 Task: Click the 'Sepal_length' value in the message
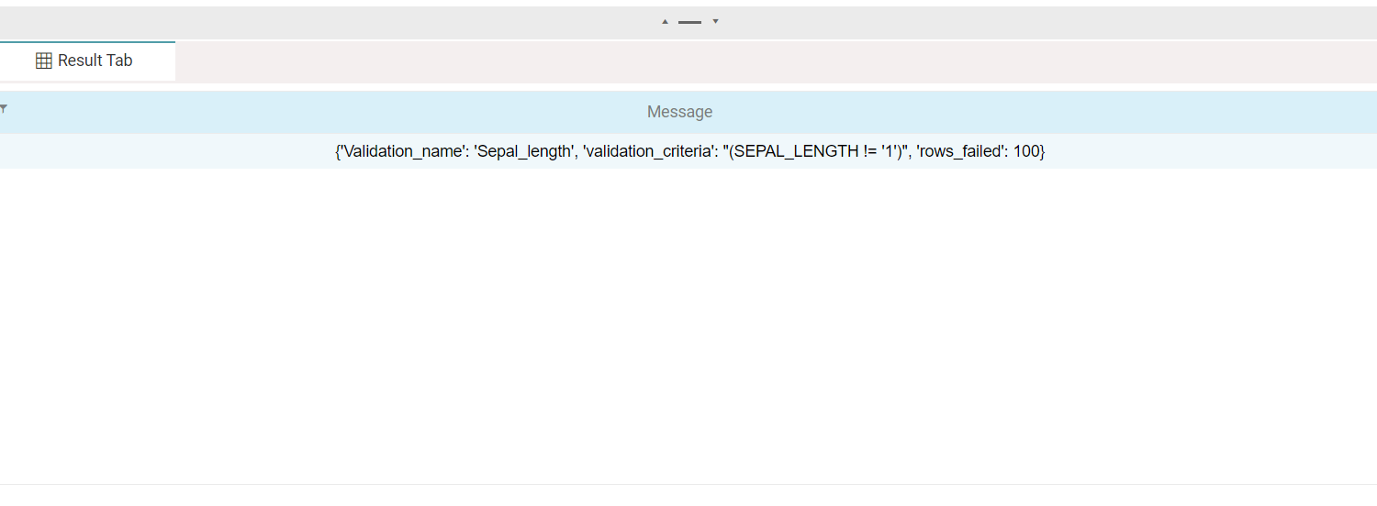523,151
